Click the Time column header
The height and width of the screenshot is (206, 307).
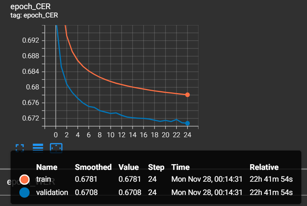click(x=180, y=167)
